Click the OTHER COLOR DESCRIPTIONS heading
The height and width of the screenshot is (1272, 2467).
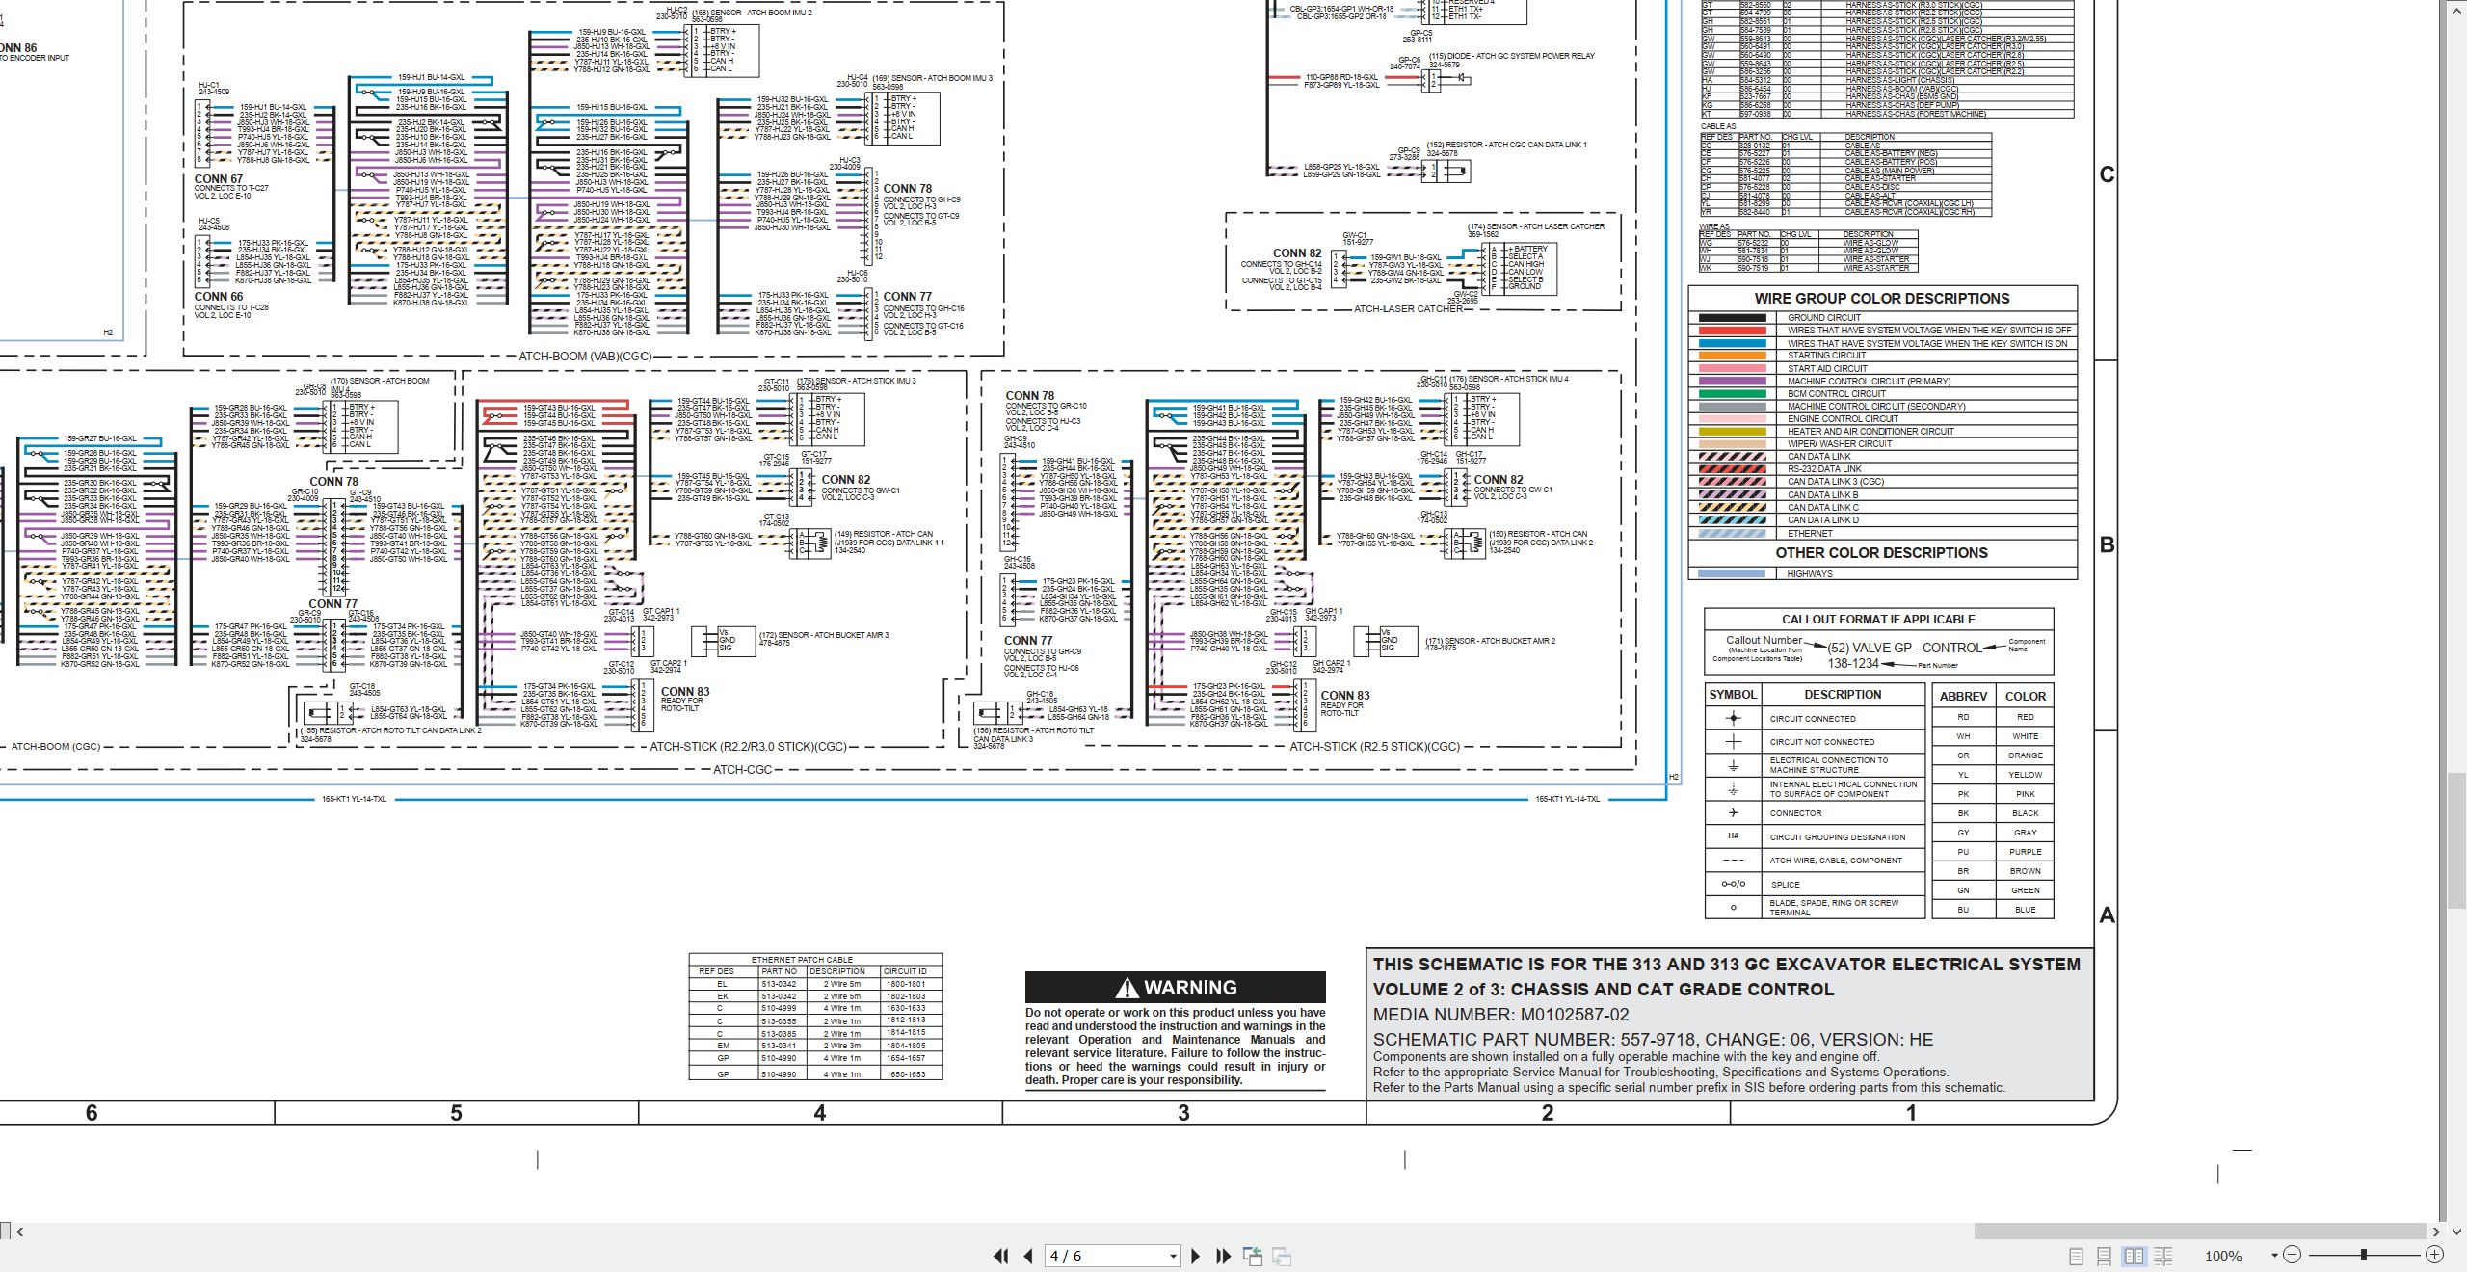tap(1881, 553)
